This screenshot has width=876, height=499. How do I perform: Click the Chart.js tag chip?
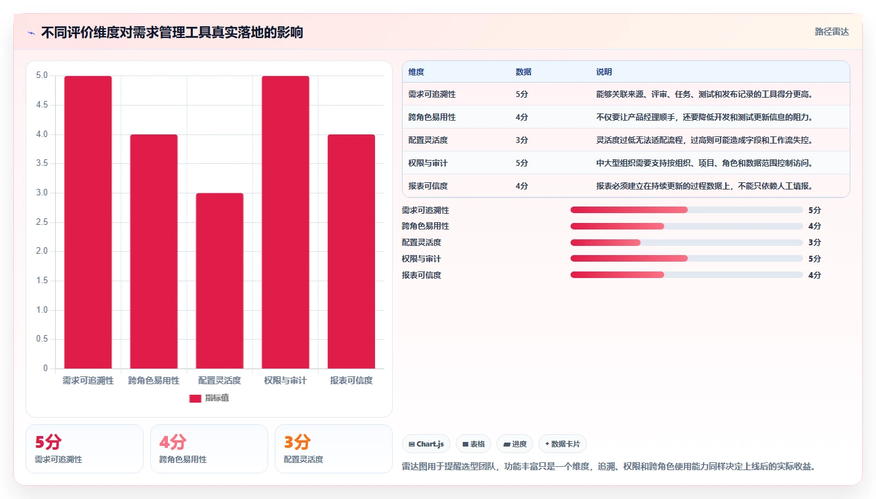[426, 444]
